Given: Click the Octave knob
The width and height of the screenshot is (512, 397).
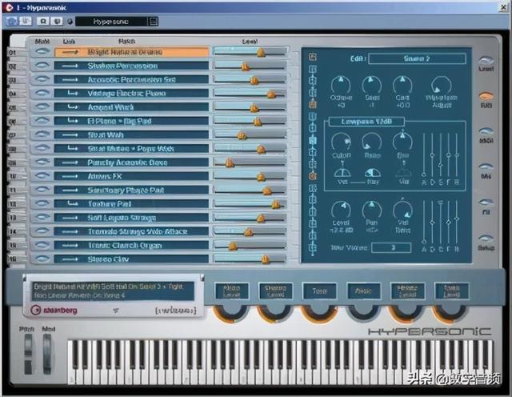Looking at the screenshot, I should click(x=341, y=85).
